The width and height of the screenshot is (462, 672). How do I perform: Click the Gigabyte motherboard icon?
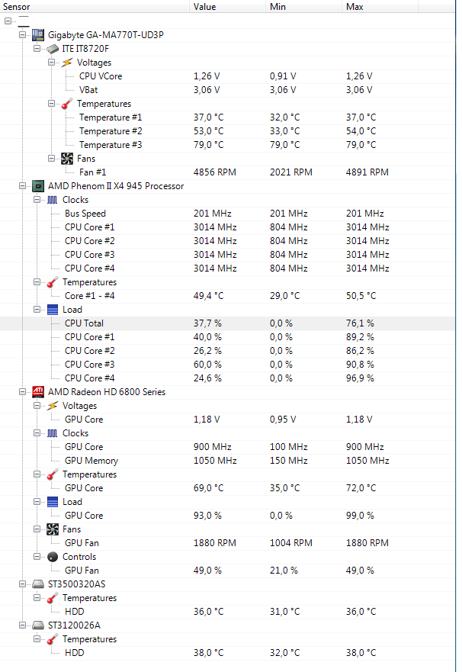tap(37, 35)
